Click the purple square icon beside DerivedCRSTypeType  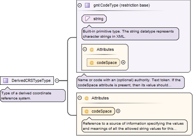pyautogui.click(x=5, y=80)
